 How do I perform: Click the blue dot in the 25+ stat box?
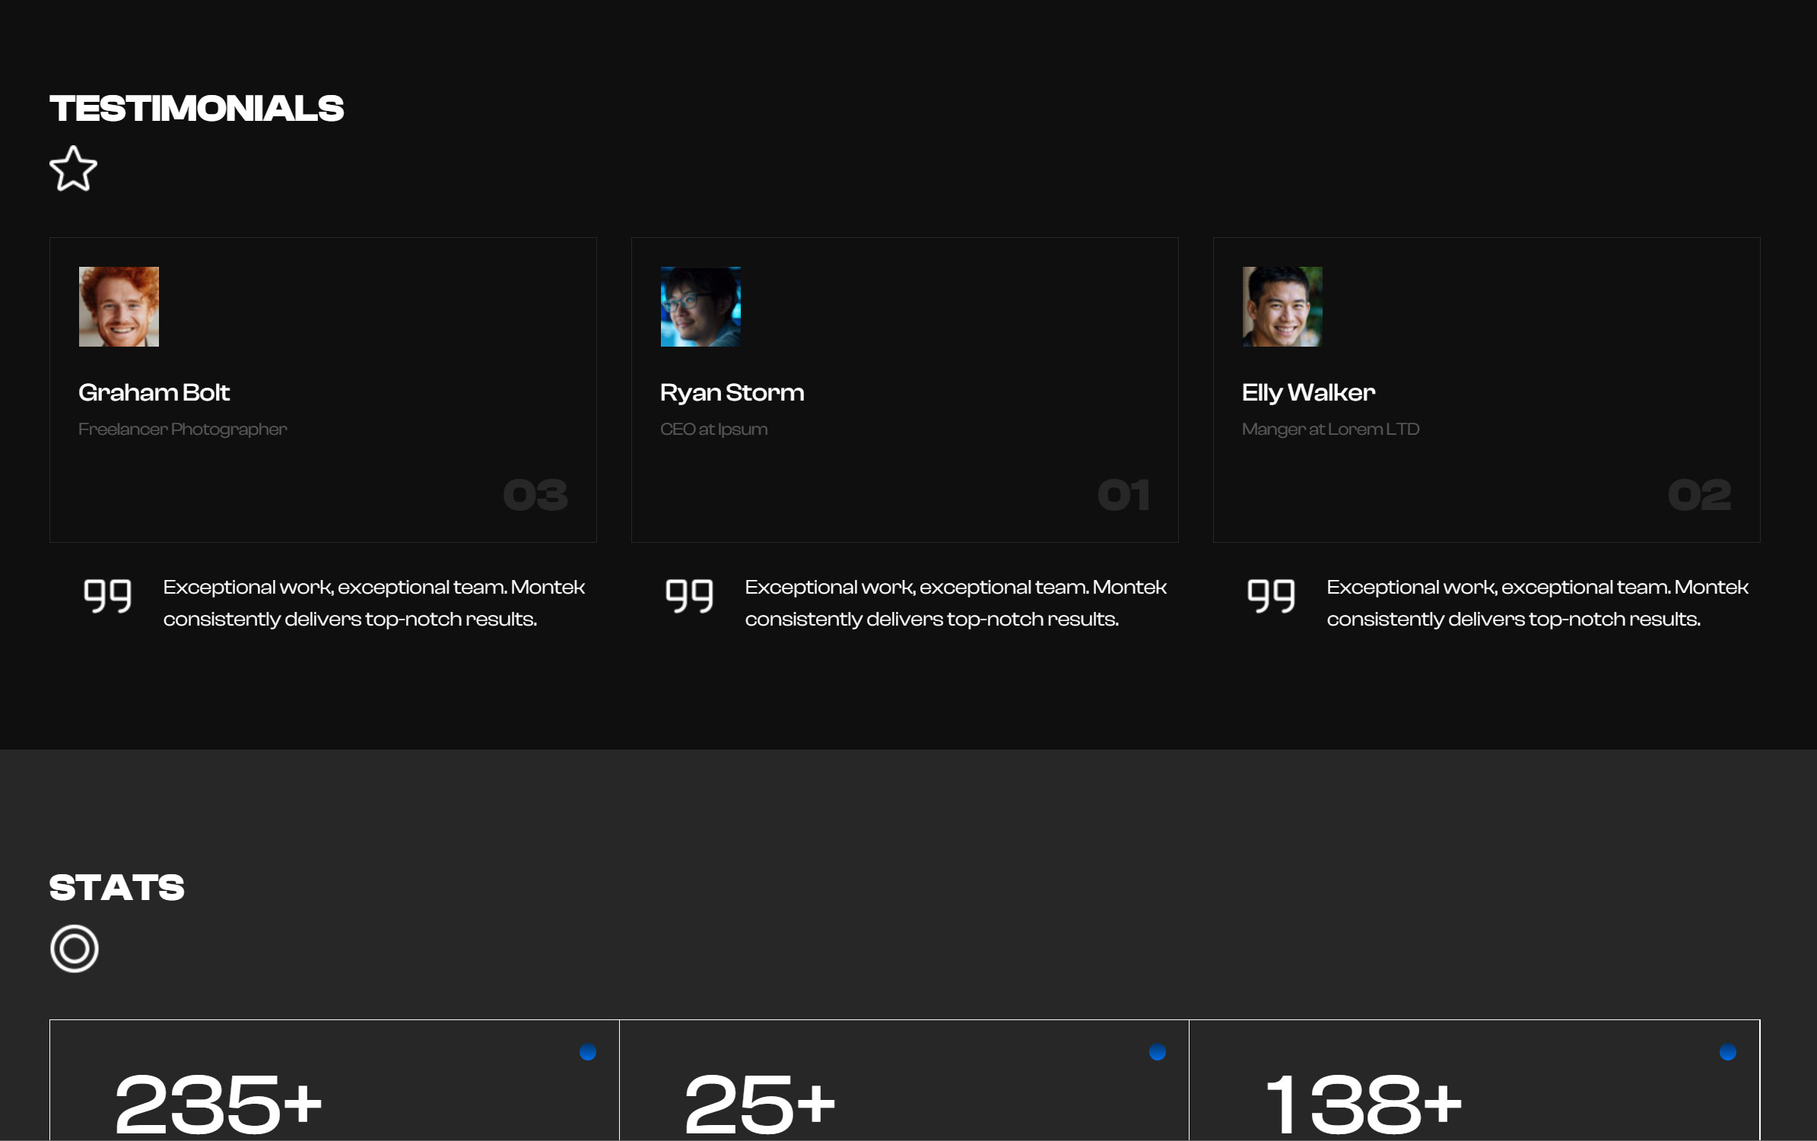coord(1158,1052)
